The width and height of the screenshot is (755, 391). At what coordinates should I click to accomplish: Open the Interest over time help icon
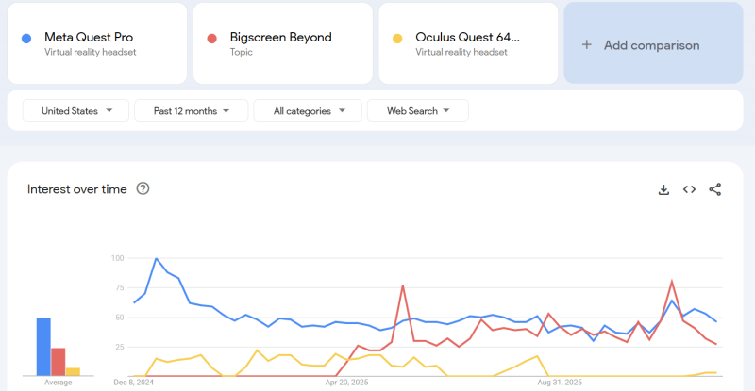point(143,188)
